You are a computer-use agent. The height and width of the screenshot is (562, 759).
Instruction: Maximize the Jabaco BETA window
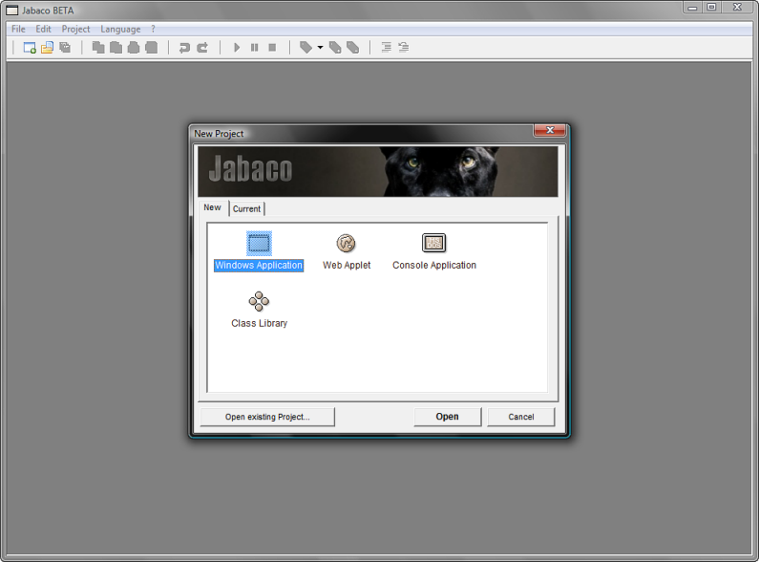(x=711, y=8)
